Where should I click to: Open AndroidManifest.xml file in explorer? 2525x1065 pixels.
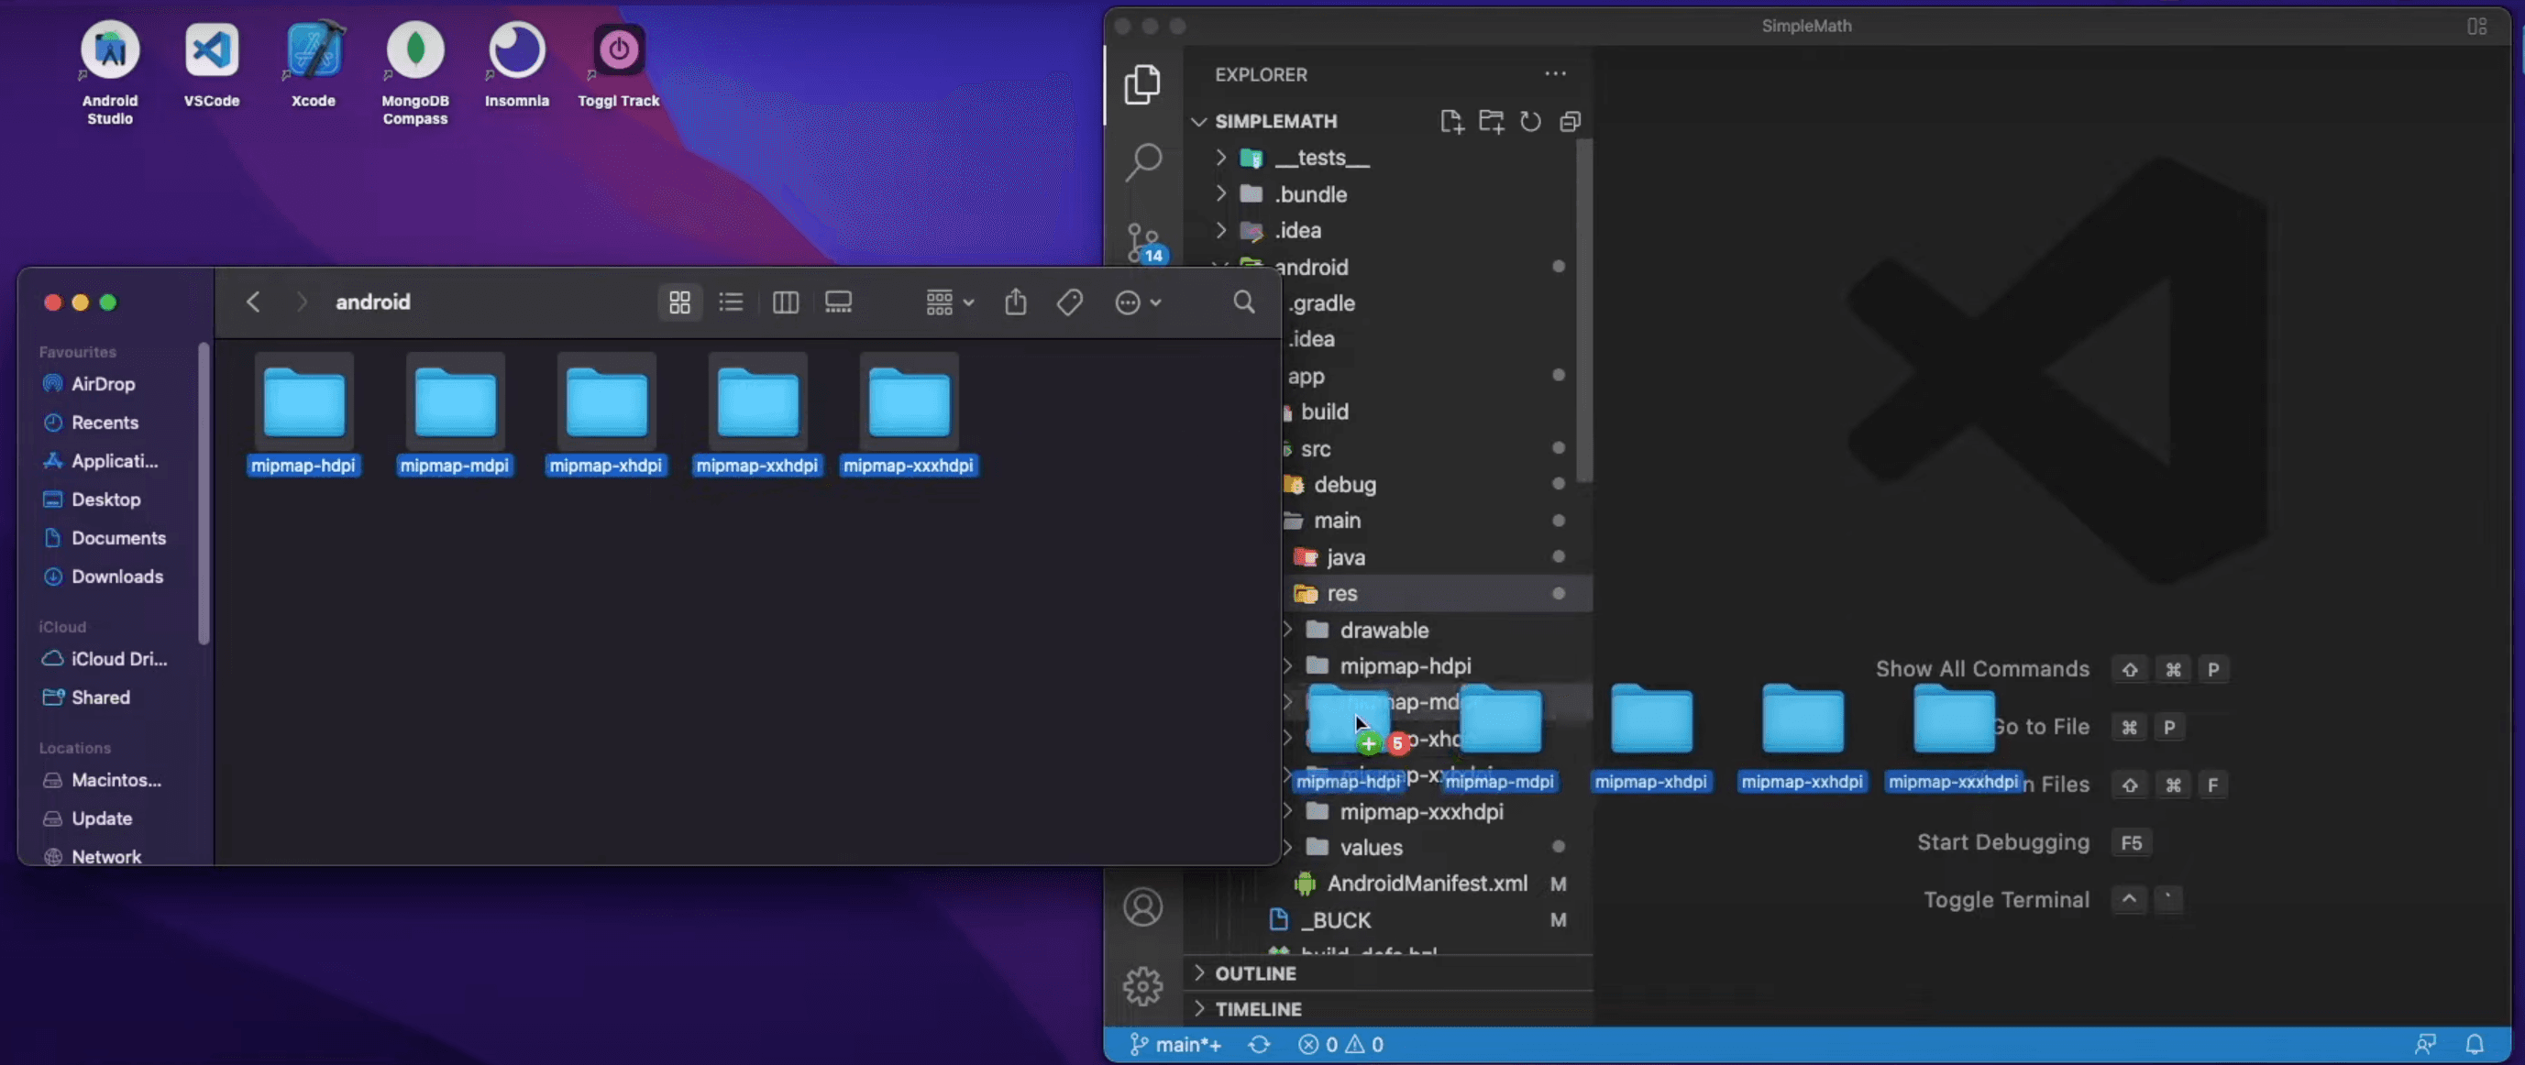(x=1427, y=884)
